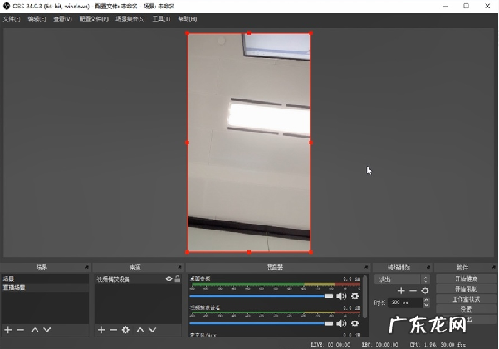The width and height of the screenshot is (499, 349).
Task: Remove selected scene with minus icon
Action: (21, 330)
